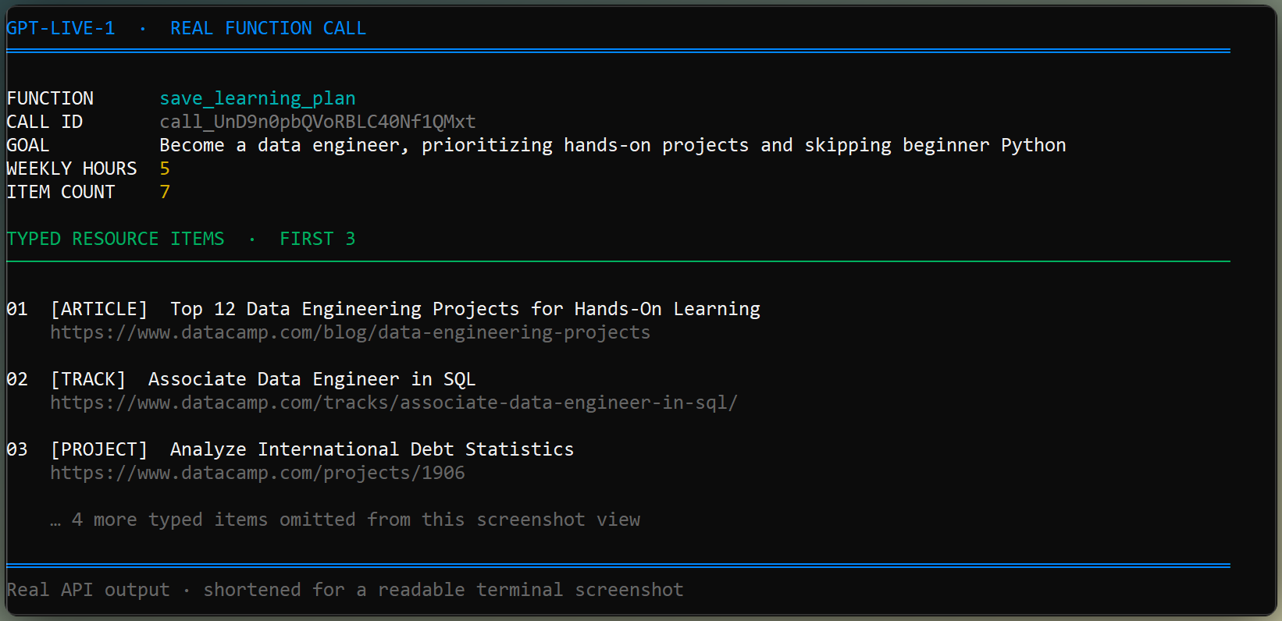Viewport: 1282px width, 621px height.
Task: Select the call_UnD9n0pbQVoRBLC40Nf1QMxt identifier
Action: coord(318,122)
